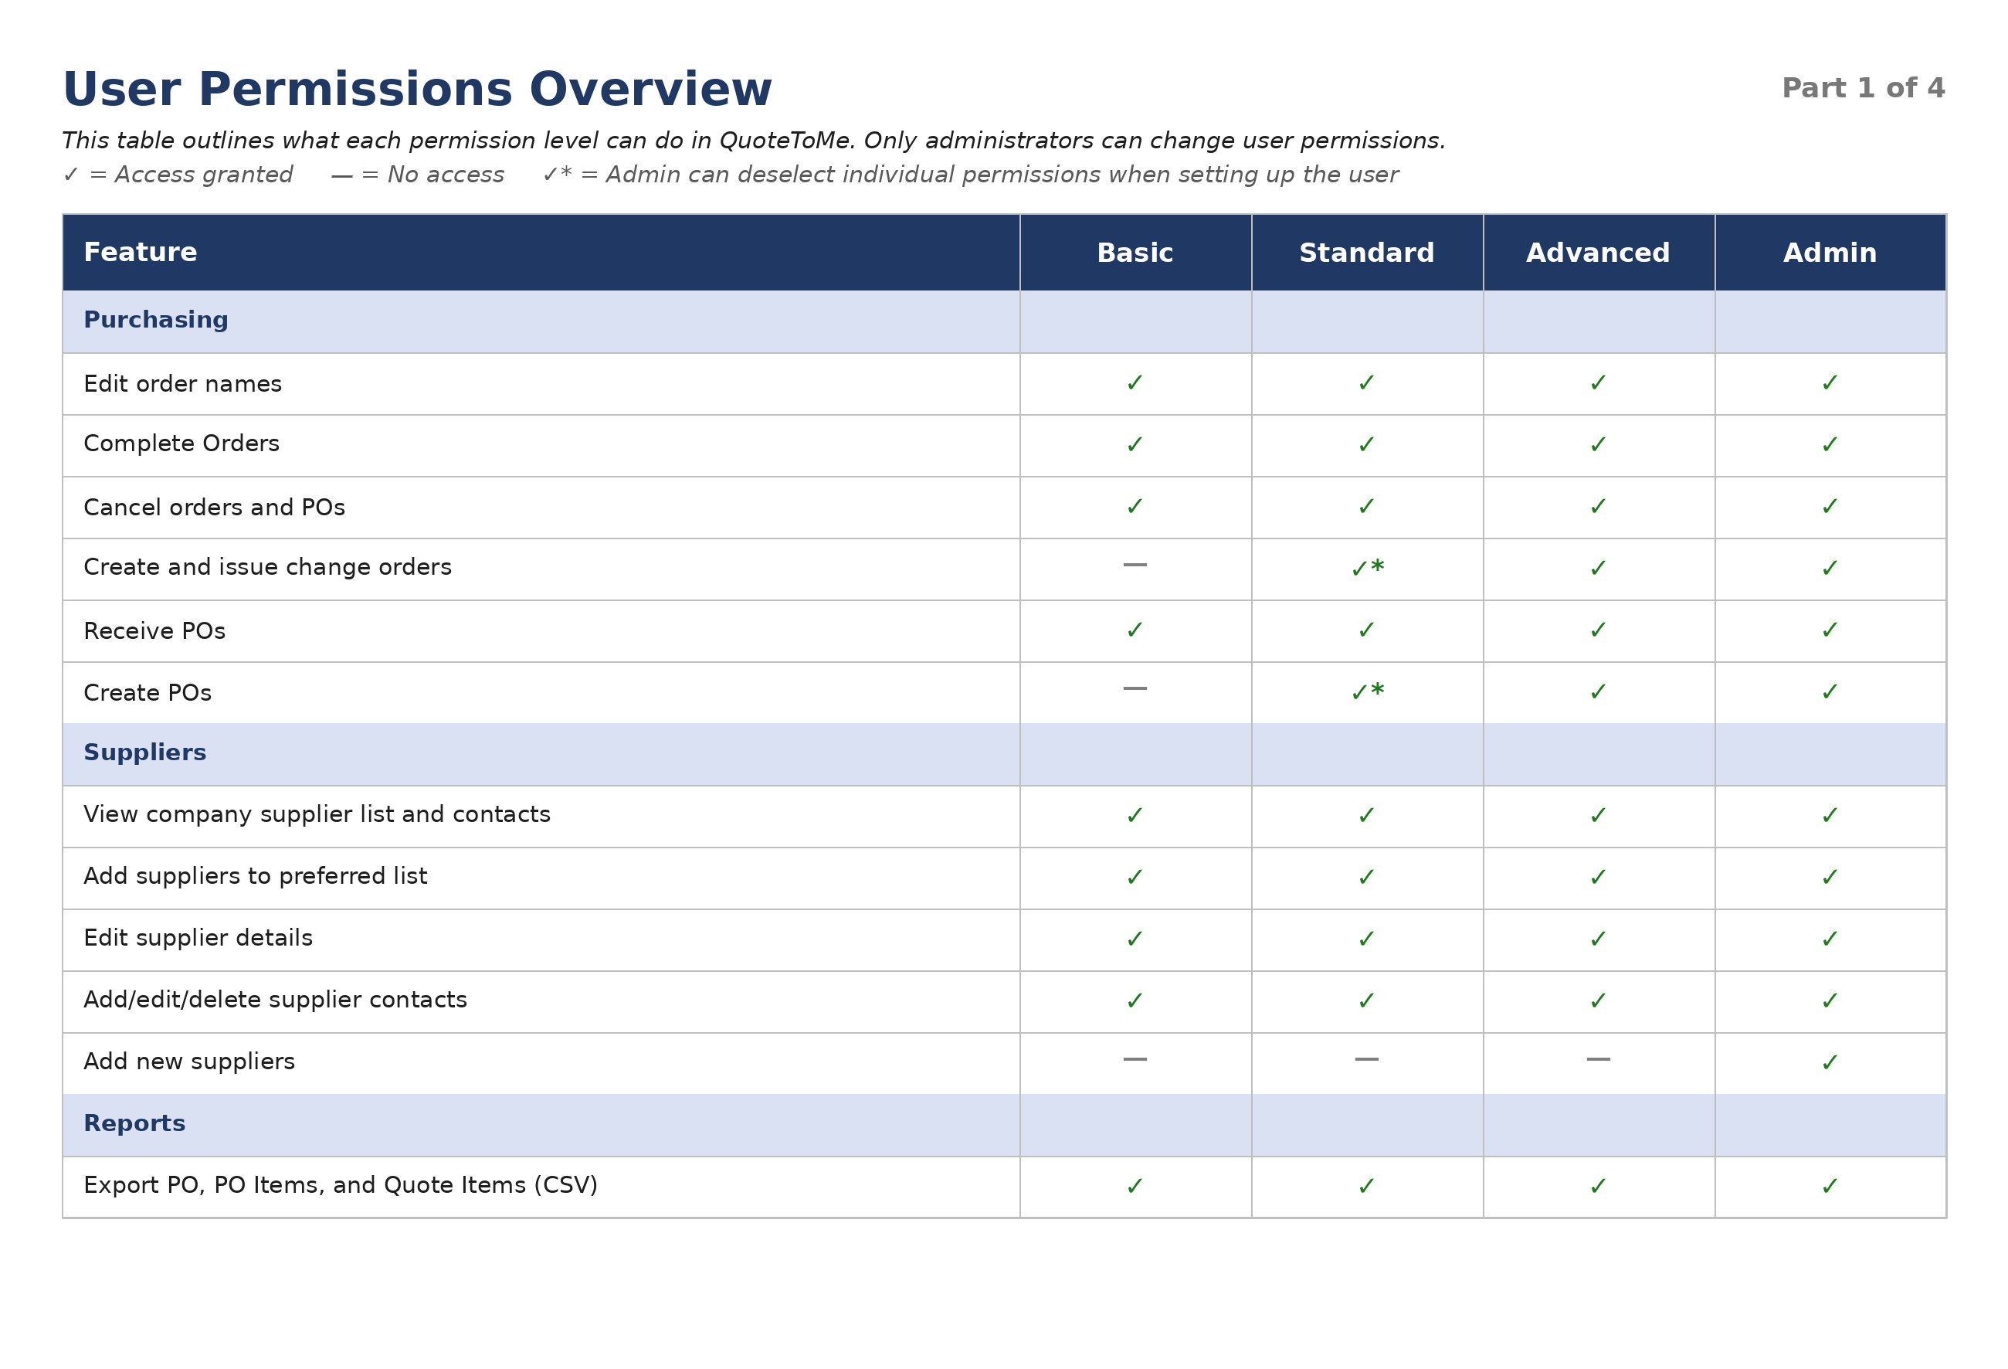Click Basic dash for Create and issue change orders

point(1135,566)
